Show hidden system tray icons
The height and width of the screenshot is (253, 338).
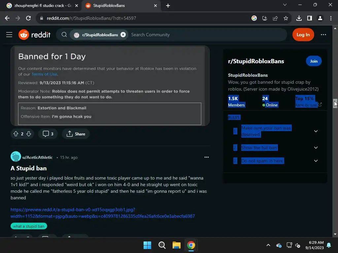tap(268, 245)
